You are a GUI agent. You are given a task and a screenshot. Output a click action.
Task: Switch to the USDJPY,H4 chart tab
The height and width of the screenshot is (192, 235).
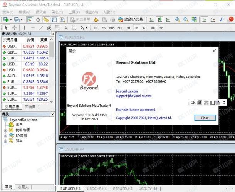[x=148, y=189]
